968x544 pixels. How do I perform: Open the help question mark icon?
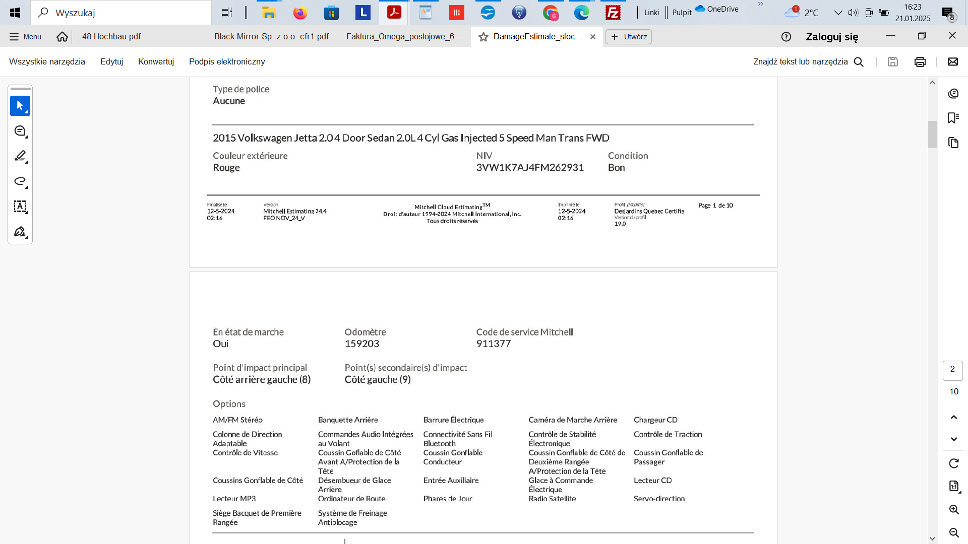(786, 36)
